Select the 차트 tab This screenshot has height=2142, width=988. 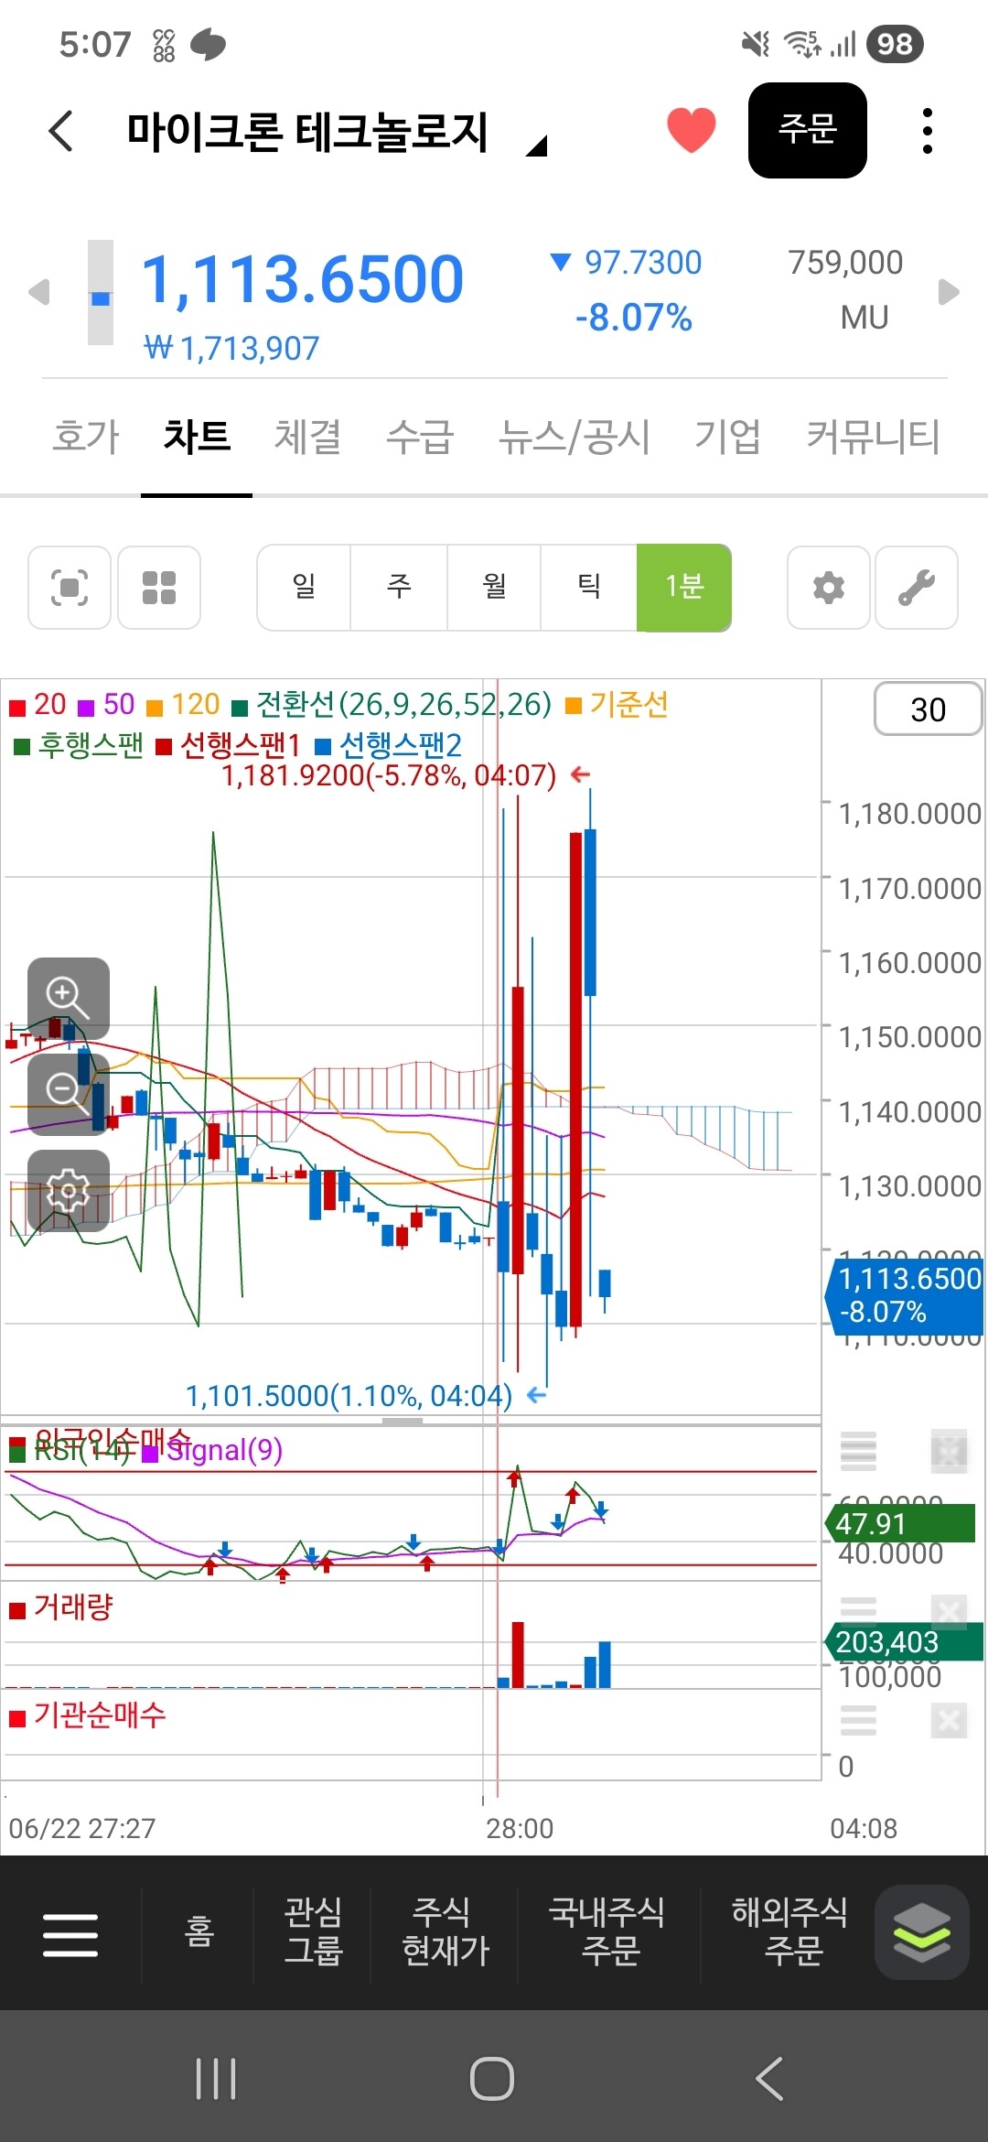coord(197,436)
